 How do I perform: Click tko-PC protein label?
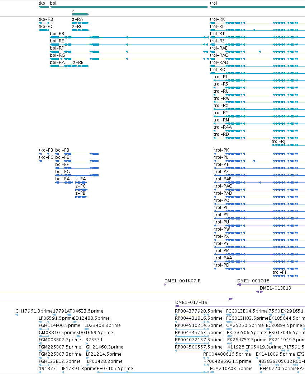tap(46, 157)
